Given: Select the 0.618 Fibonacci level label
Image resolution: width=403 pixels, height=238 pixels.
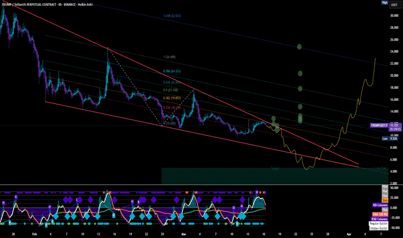Looking at the screenshot, I should 172,82.
